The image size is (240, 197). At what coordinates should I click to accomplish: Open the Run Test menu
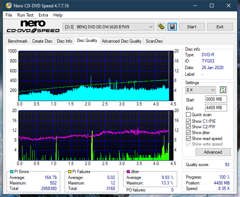coord(25,15)
